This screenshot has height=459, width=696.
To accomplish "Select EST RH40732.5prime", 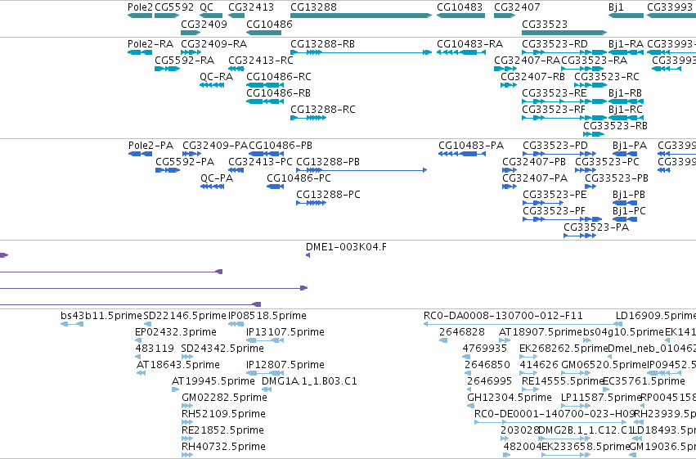I will [x=187, y=455].
